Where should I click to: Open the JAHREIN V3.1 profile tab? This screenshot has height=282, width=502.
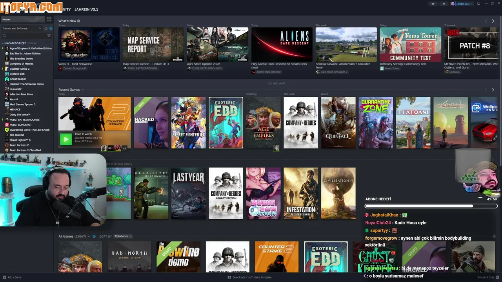(86, 9)
